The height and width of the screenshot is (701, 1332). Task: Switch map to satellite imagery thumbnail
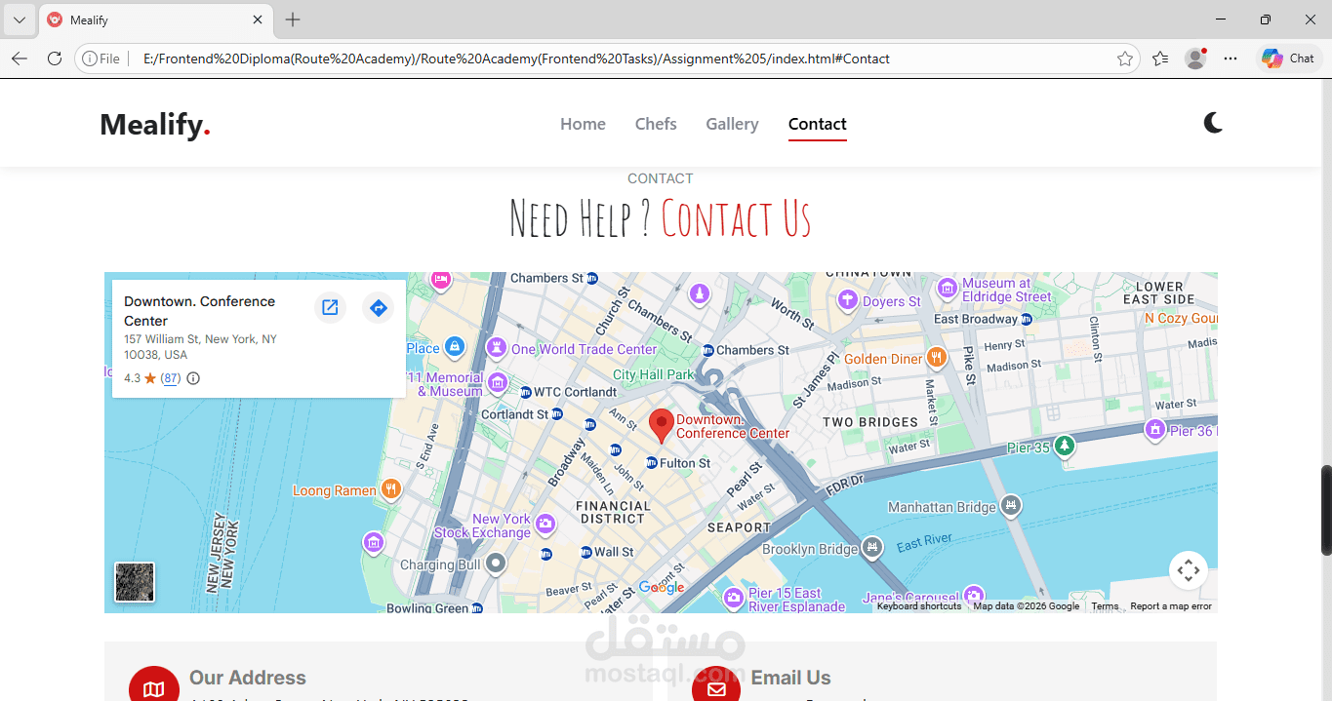click(135, 582)
